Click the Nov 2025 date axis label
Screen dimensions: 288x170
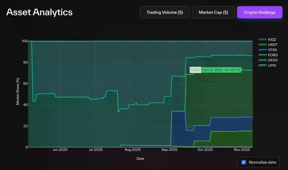tap(242, 150)
